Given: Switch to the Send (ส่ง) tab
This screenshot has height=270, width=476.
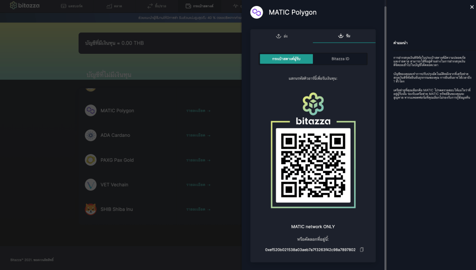Looking at the screenshot, I should pos(282,36).
